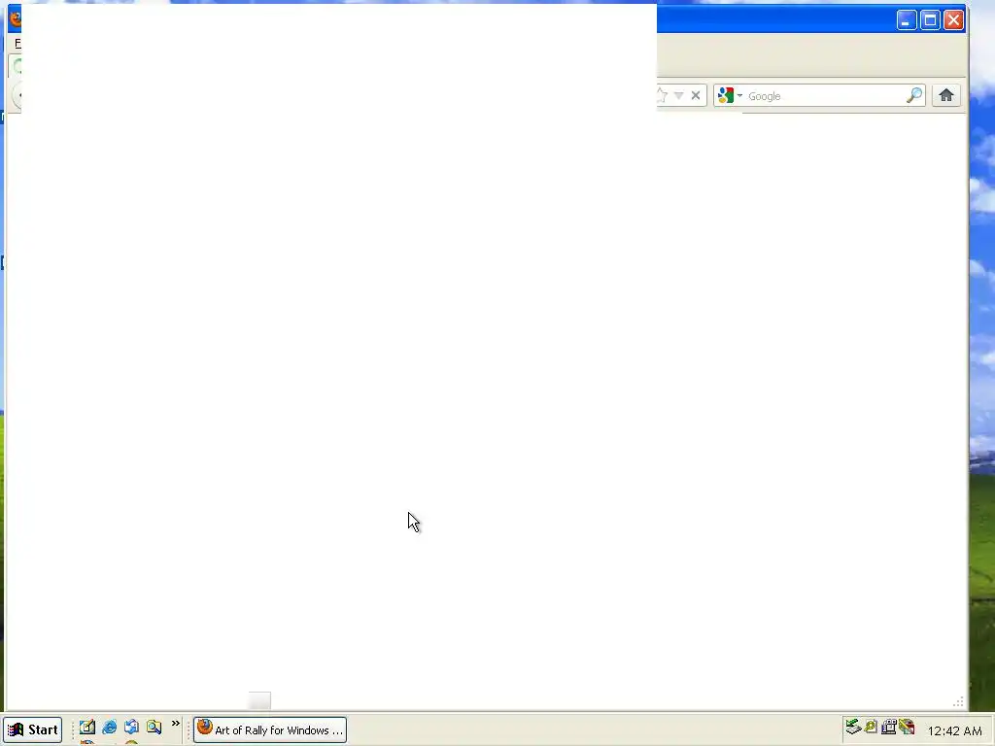Viewport: 995px width, 746px height.
Task: Focus the Google search input field
Action: 825,96
